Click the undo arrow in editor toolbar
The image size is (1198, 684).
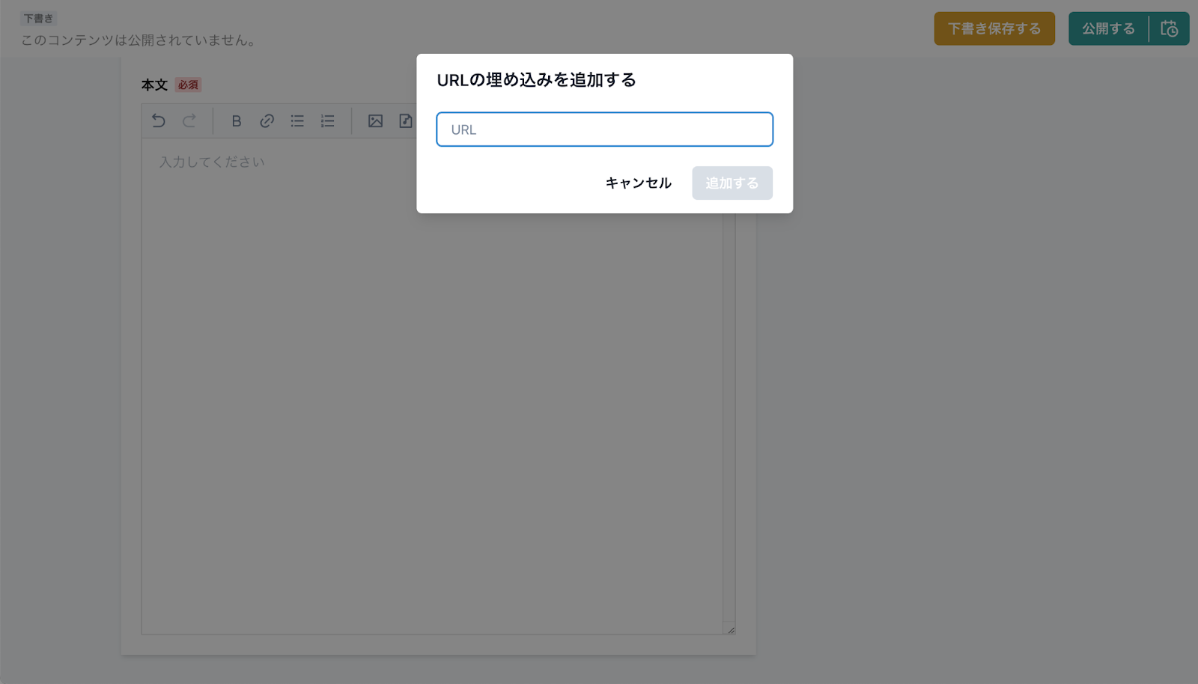pos(158,120)
